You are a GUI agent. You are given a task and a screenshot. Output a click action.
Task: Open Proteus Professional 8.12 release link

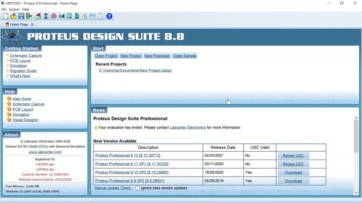tap(128, 156)
